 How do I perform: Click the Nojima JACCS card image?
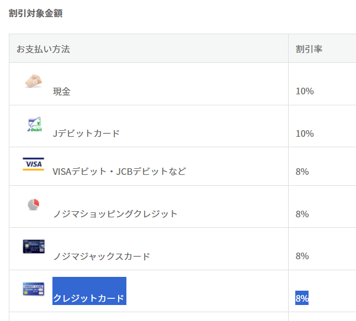pyautogui.click(x=34, y=247)
